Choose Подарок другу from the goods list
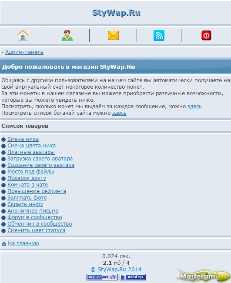Image resolution: width=231 pixels, height=283 pixels. pyautogui.click(x=27, y=178)
